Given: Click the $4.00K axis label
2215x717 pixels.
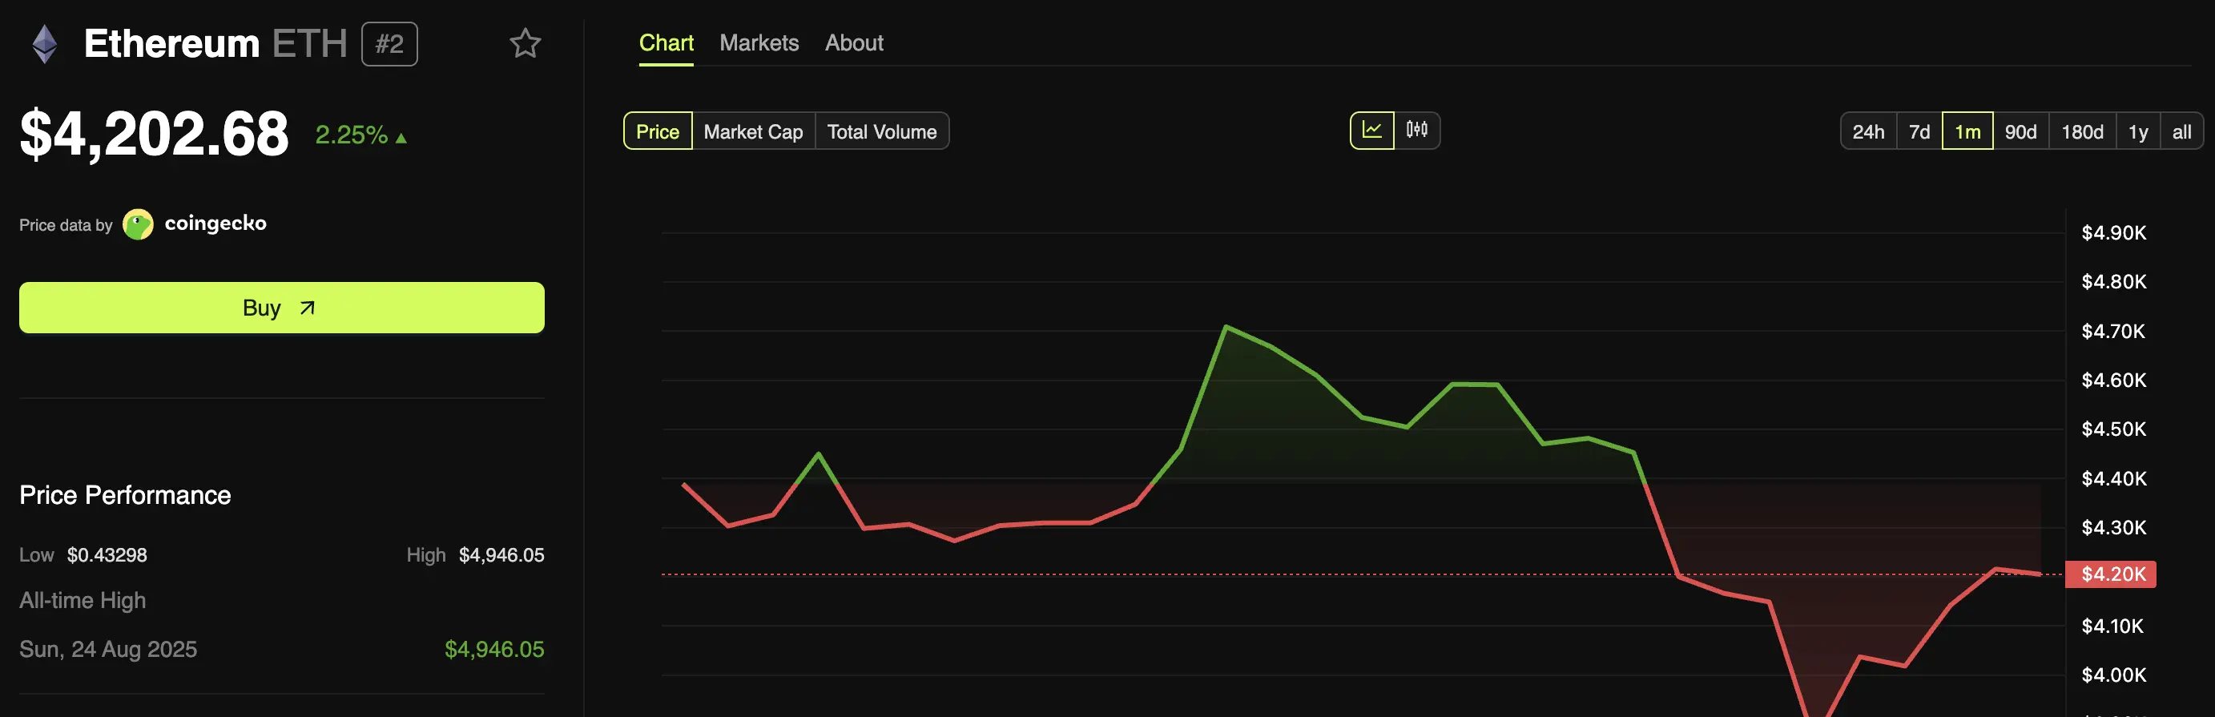Looking at the screenshot, I should [2113, 675].
